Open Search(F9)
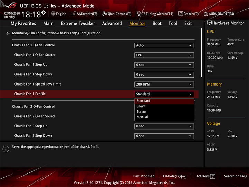This screenshot has width=249, height=187. [x=188, y=14]
